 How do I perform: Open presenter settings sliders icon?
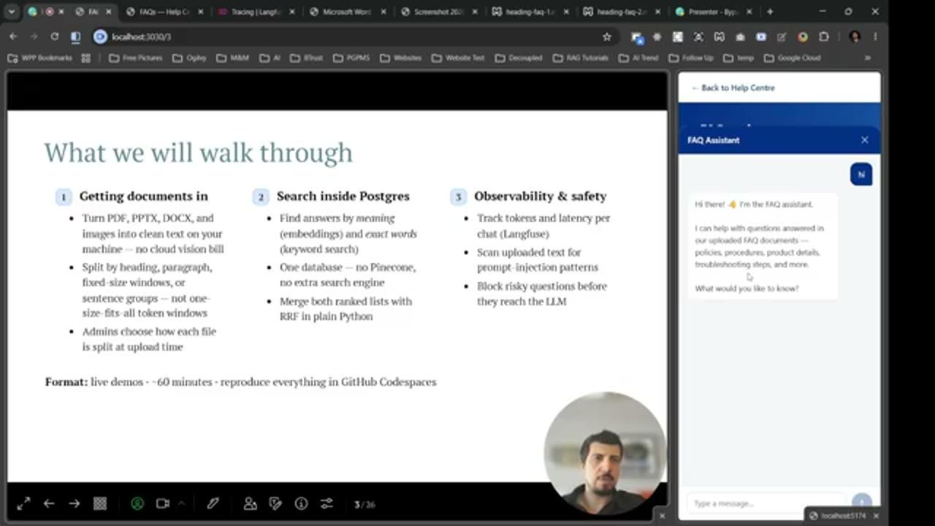pyautogui.click(x=327, y=503)
